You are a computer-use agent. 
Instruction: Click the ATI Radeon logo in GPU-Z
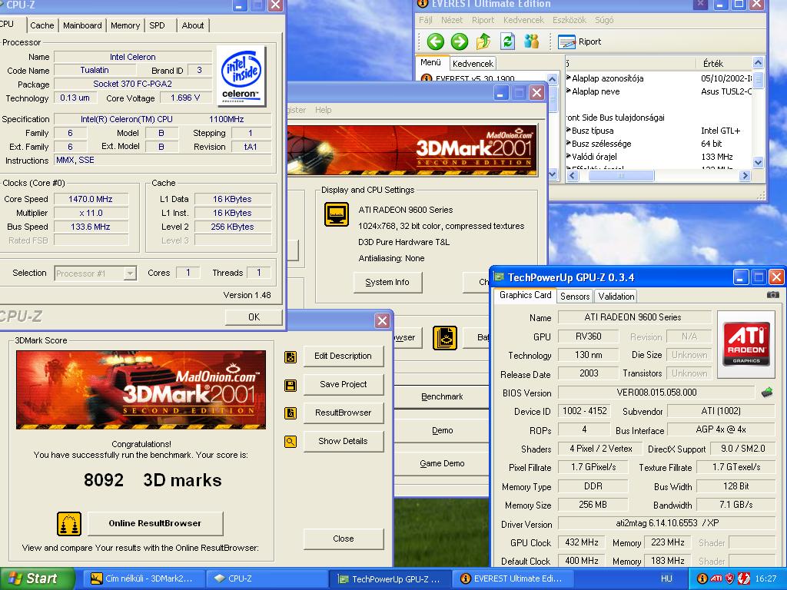click(x=745, y=344)
